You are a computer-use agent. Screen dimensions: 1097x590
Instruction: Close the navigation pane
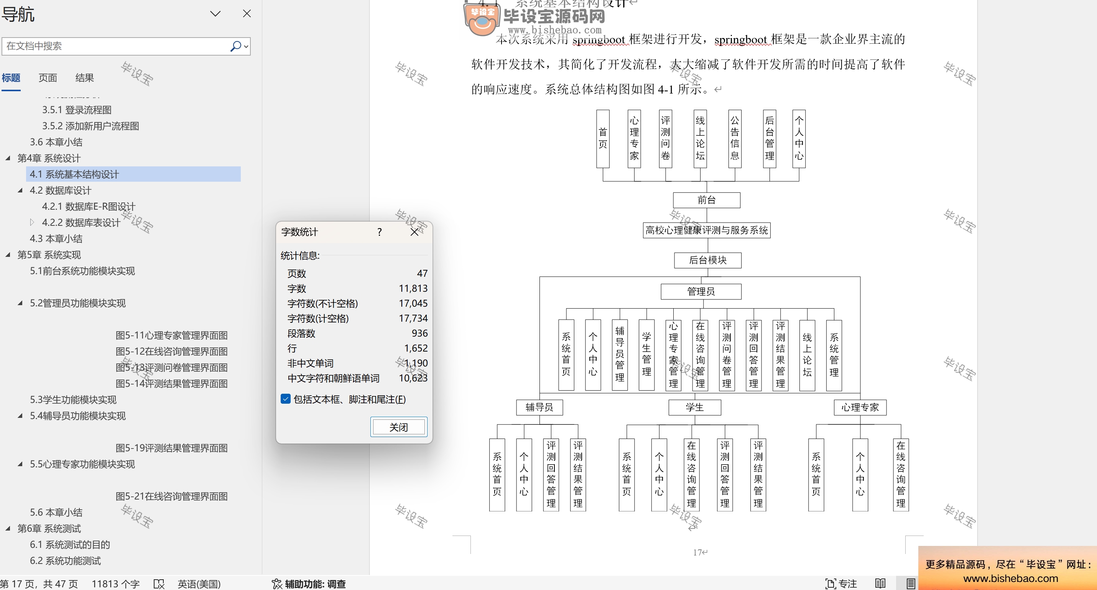247,14
